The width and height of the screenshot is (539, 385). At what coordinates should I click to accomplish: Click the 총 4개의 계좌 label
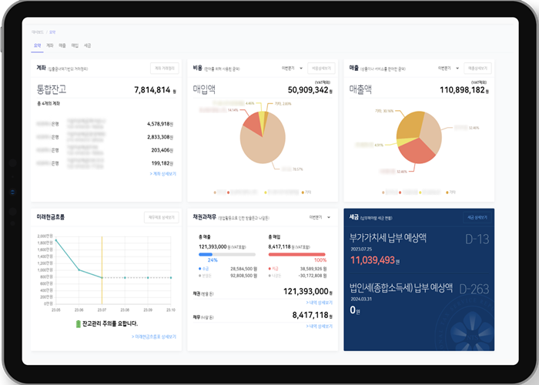[x=49, y=103]
